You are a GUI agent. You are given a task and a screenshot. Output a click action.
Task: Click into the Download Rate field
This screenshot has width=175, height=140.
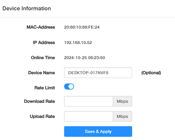tap(89, 101)
